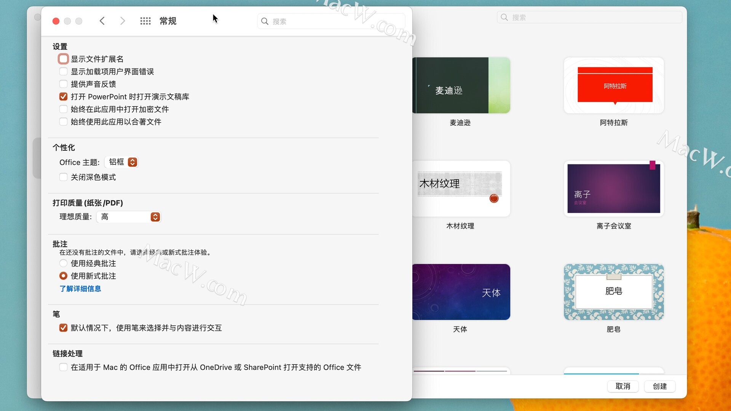The width and height of the screenshot is (731, 411).
Task: Check 始终在此应用中打开加密文件
Action: tap(63, 109)
